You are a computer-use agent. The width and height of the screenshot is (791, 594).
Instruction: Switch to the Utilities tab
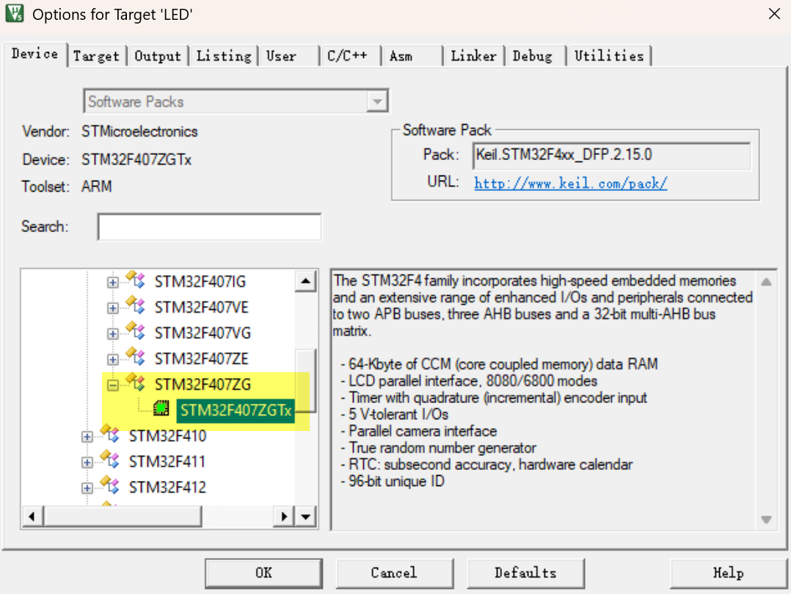point(609,56)
